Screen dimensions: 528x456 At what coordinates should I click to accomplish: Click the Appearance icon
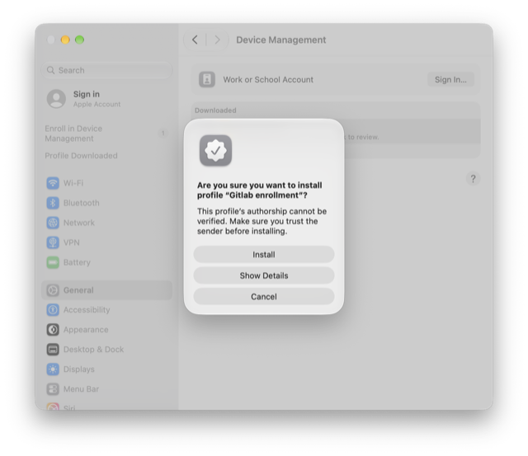pyautogui.click(x=53, y=330)
